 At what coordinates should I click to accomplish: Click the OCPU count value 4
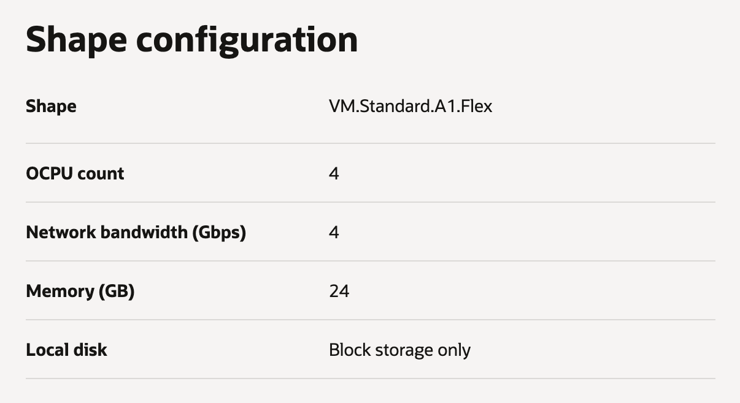tap(334, 174)
